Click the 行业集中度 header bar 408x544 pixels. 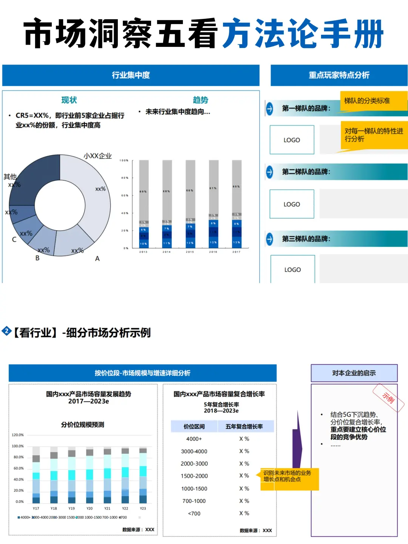[x=131, y=75]
